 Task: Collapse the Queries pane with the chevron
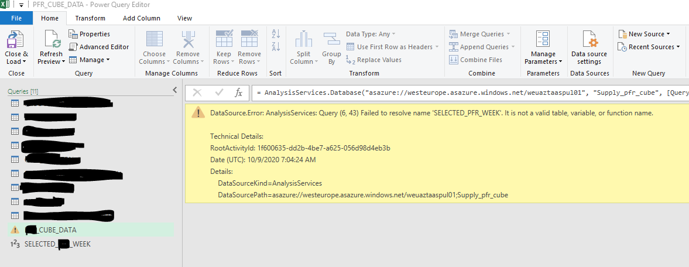coord(175,90)
